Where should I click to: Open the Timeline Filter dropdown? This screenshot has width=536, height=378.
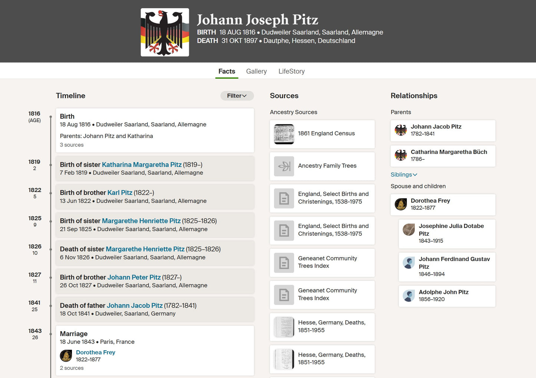(237, 96)
